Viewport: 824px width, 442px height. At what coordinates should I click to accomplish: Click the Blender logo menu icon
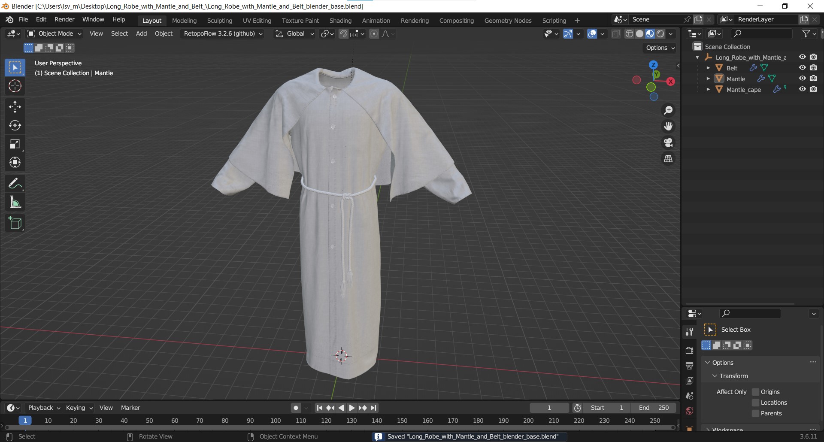(9, 20)
